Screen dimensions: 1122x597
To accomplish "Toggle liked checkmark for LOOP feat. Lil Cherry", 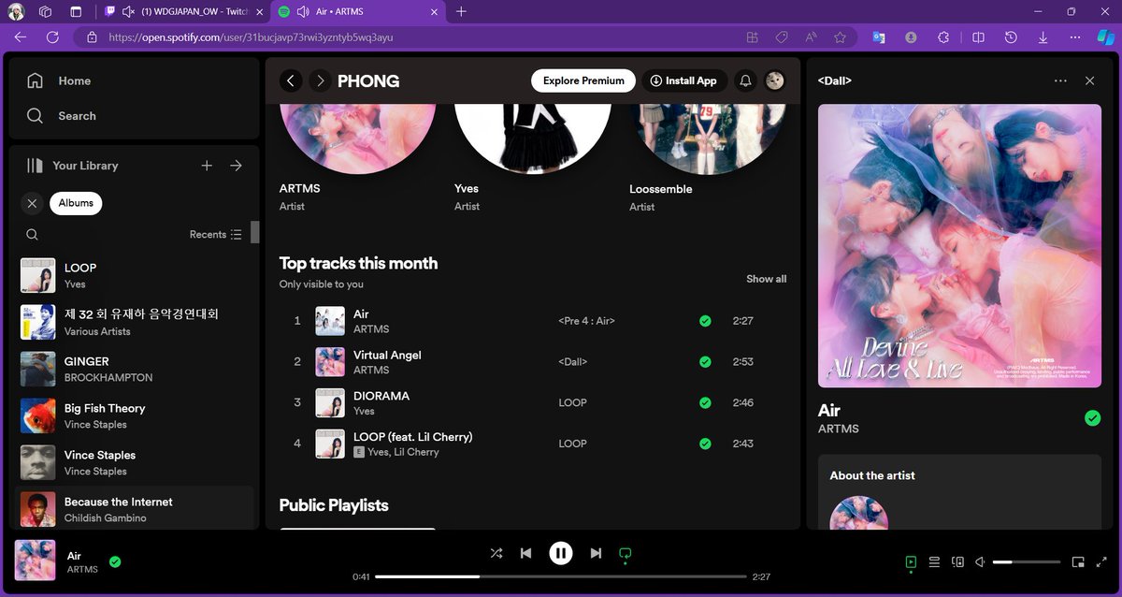I will (705, 444).
